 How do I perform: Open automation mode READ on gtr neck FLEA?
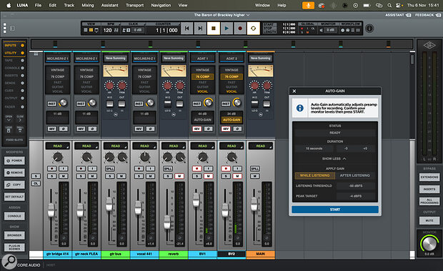(86, 145)
